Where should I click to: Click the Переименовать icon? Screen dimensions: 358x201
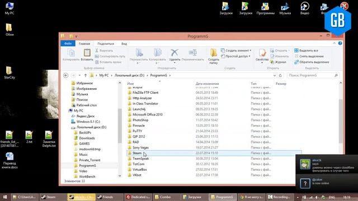[192, 52]
